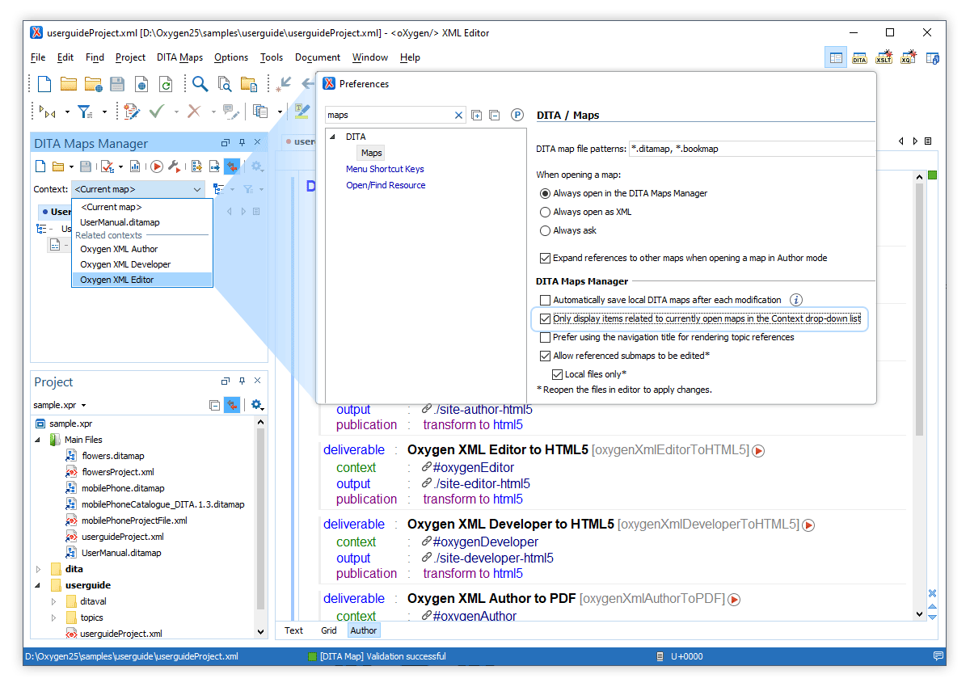Image resolution: width=970 pixels, height=687 pixels.
Task: Open the DITA Maps menu
Action: 179,57
